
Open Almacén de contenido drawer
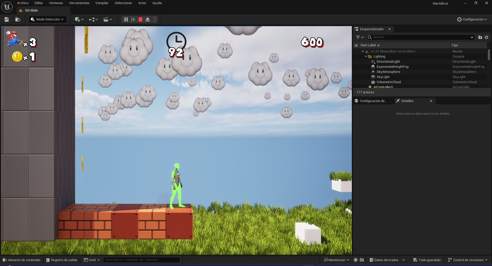pyautogui.click(x=22, y=260)
